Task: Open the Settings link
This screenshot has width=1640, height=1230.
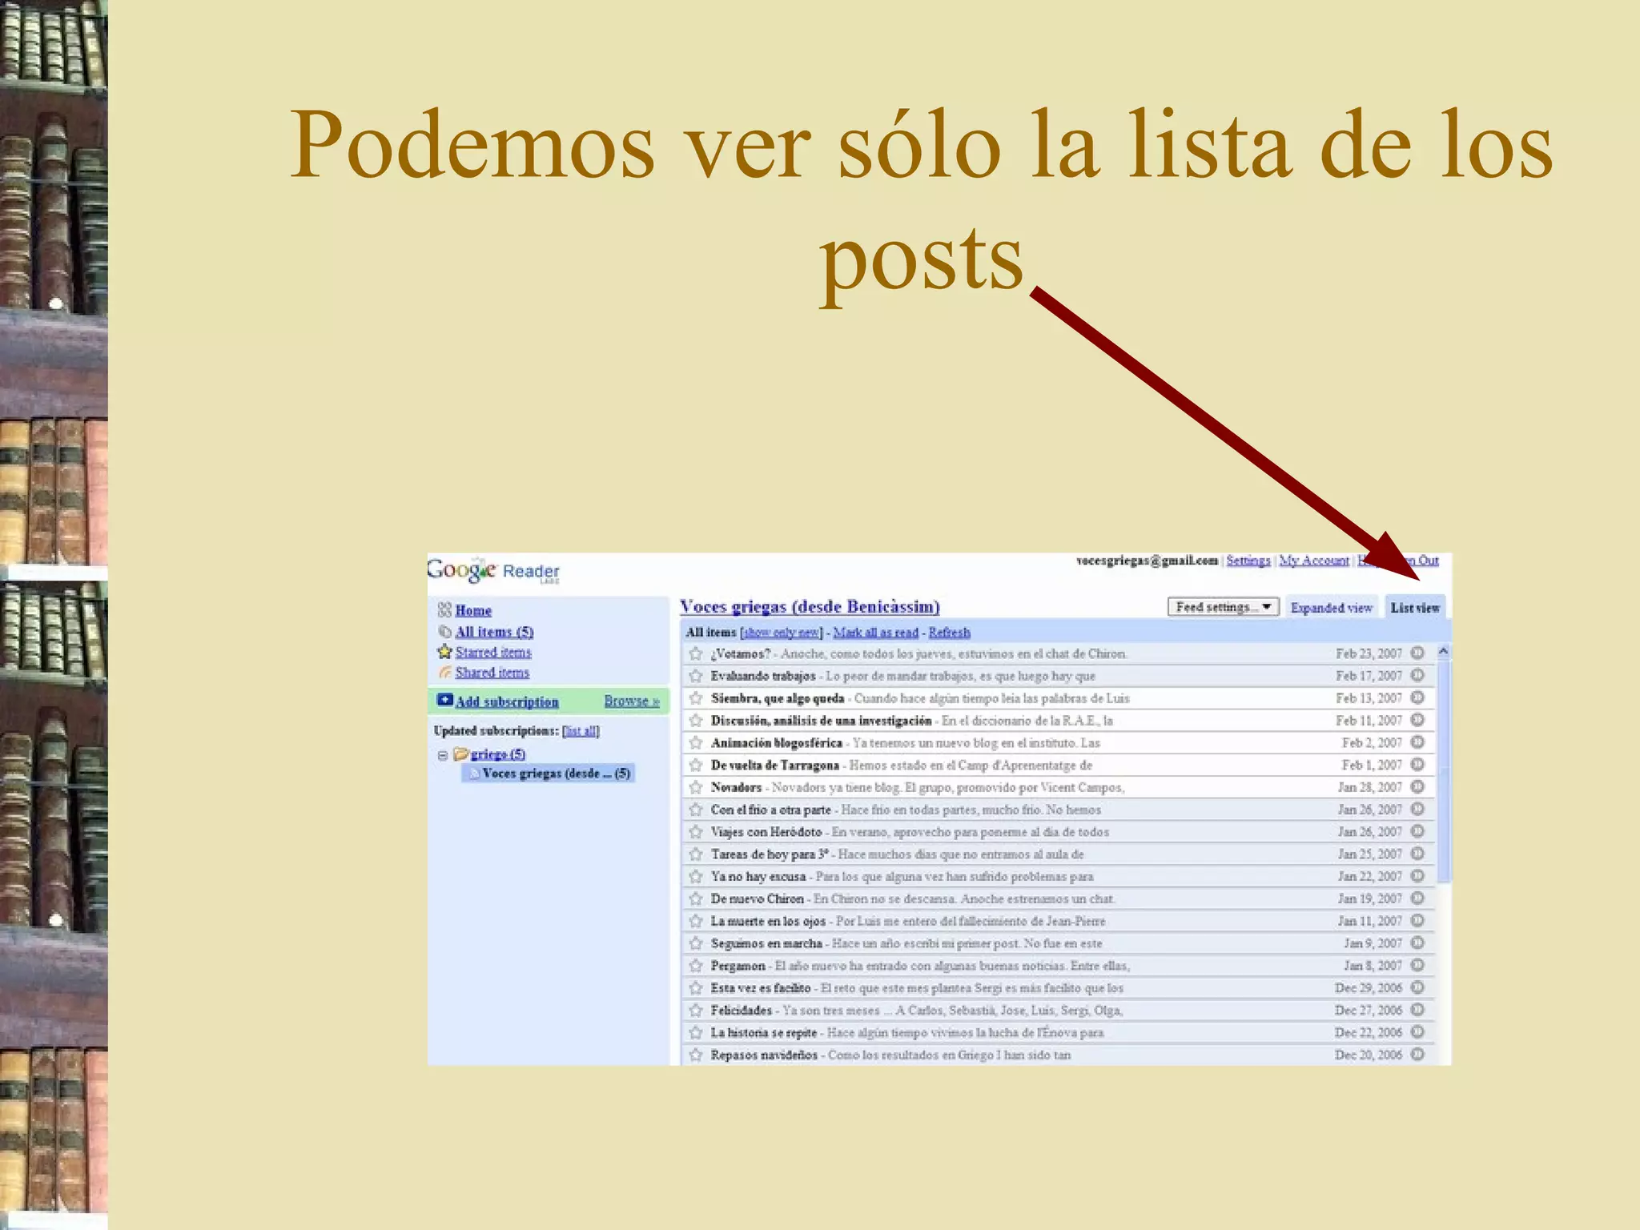Action: (1248, 560)
